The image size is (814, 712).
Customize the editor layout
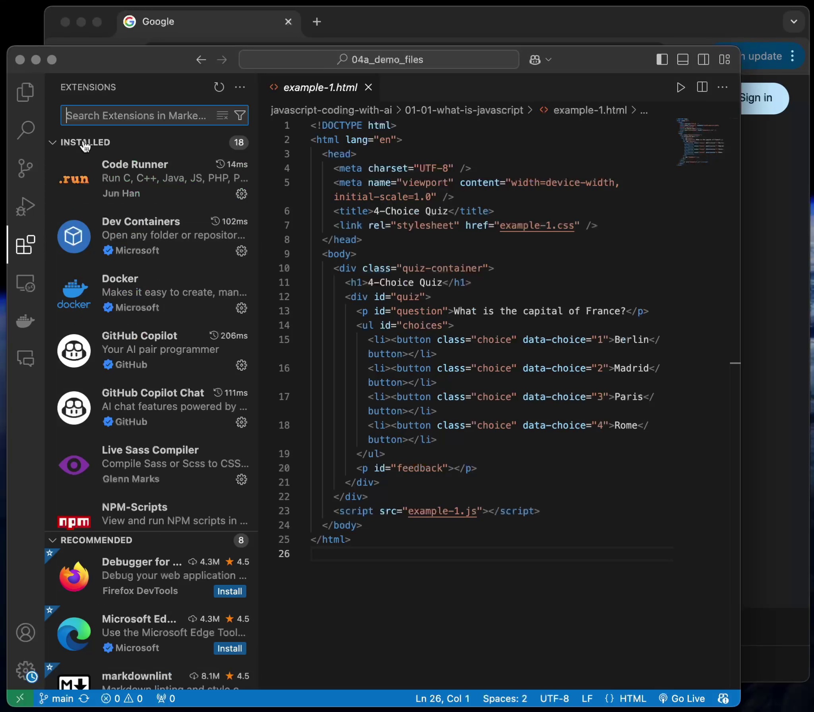tap(725, 60)
